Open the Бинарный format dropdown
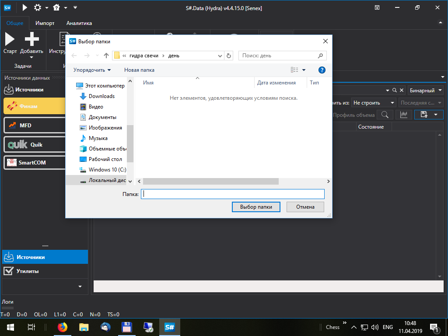 coord(426,90)
